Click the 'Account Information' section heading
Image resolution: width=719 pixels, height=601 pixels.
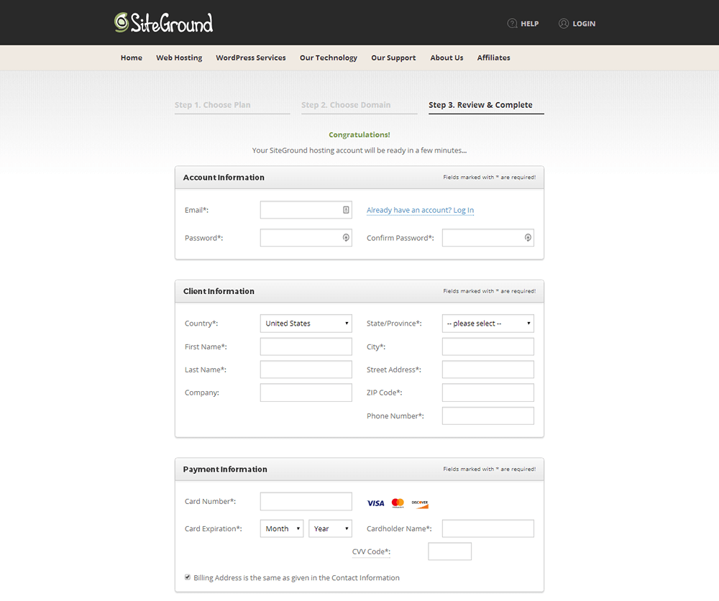coord(224,178)
